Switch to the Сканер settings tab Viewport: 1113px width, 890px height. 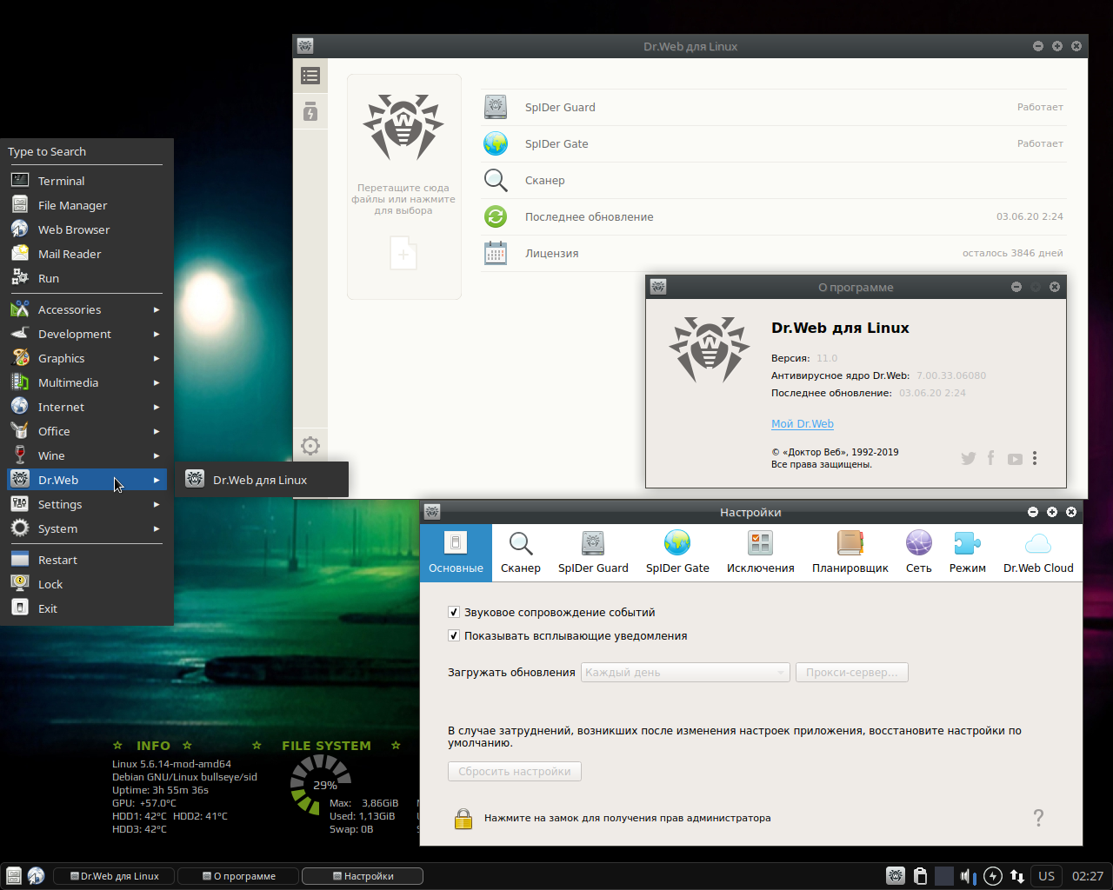tap(521, 553)
